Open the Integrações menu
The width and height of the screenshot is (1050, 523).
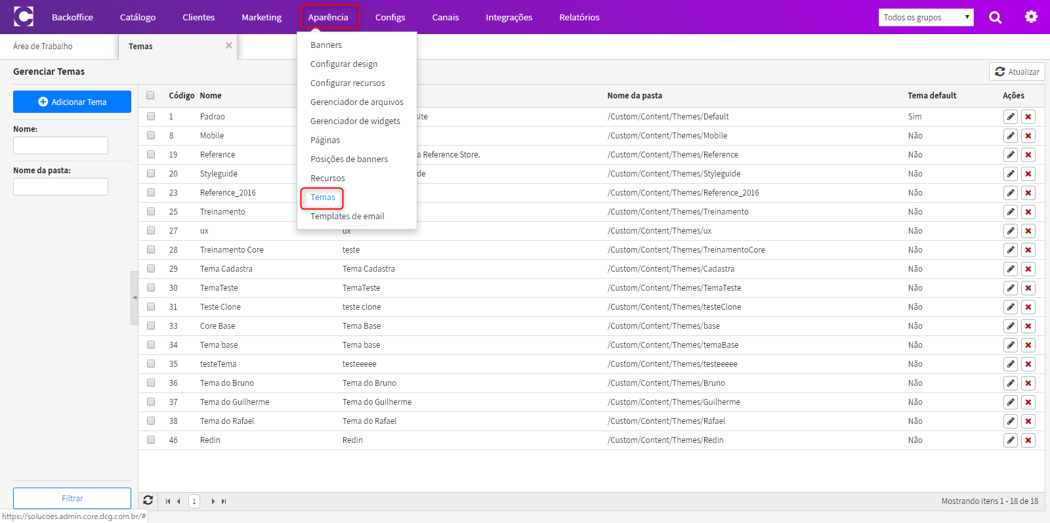point(509,17)
